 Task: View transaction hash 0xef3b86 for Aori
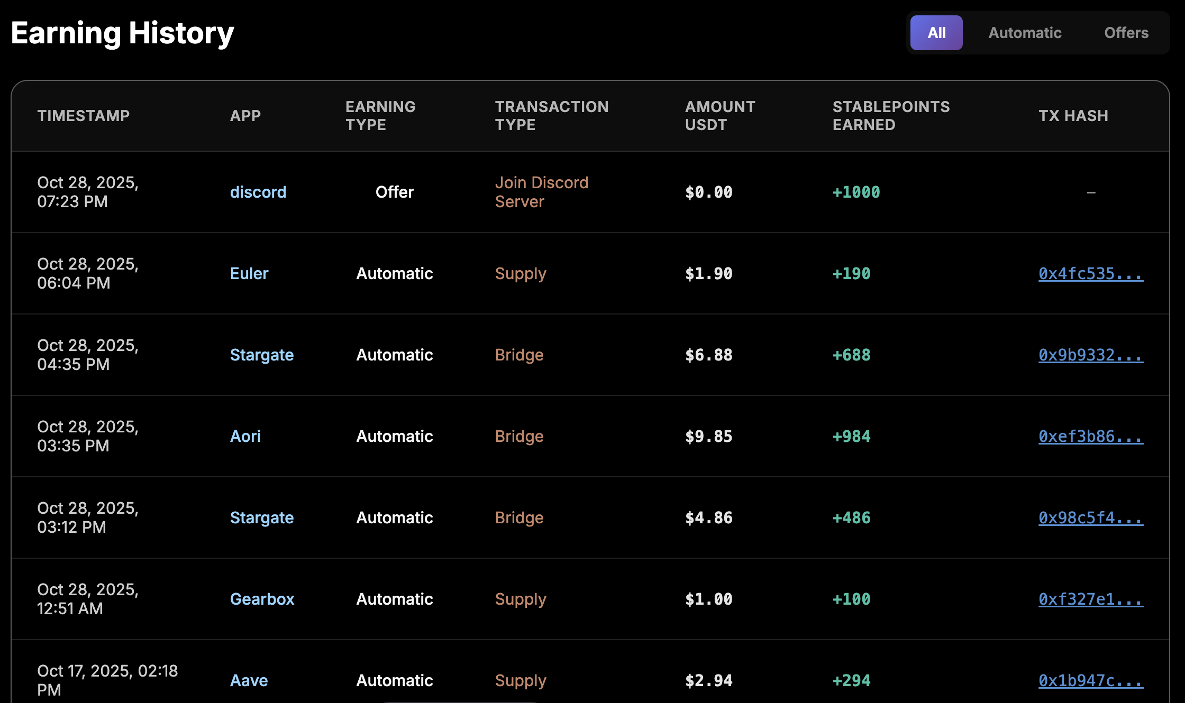tap(1090, 436)
